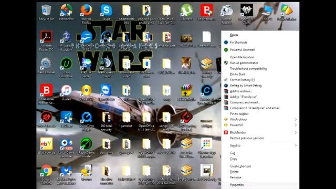Select the Advanced SystemCare 9 icon
Screen dimensions: 336x189
tap(206, 90)
